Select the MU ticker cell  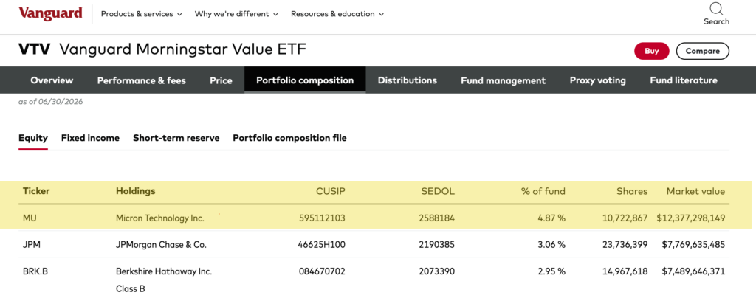(x=30, y=218)
